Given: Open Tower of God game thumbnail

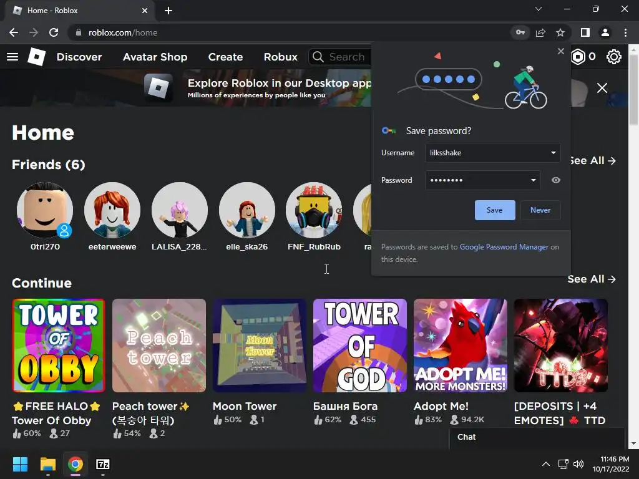Looking at the screenshot, I should pos(360,346).
